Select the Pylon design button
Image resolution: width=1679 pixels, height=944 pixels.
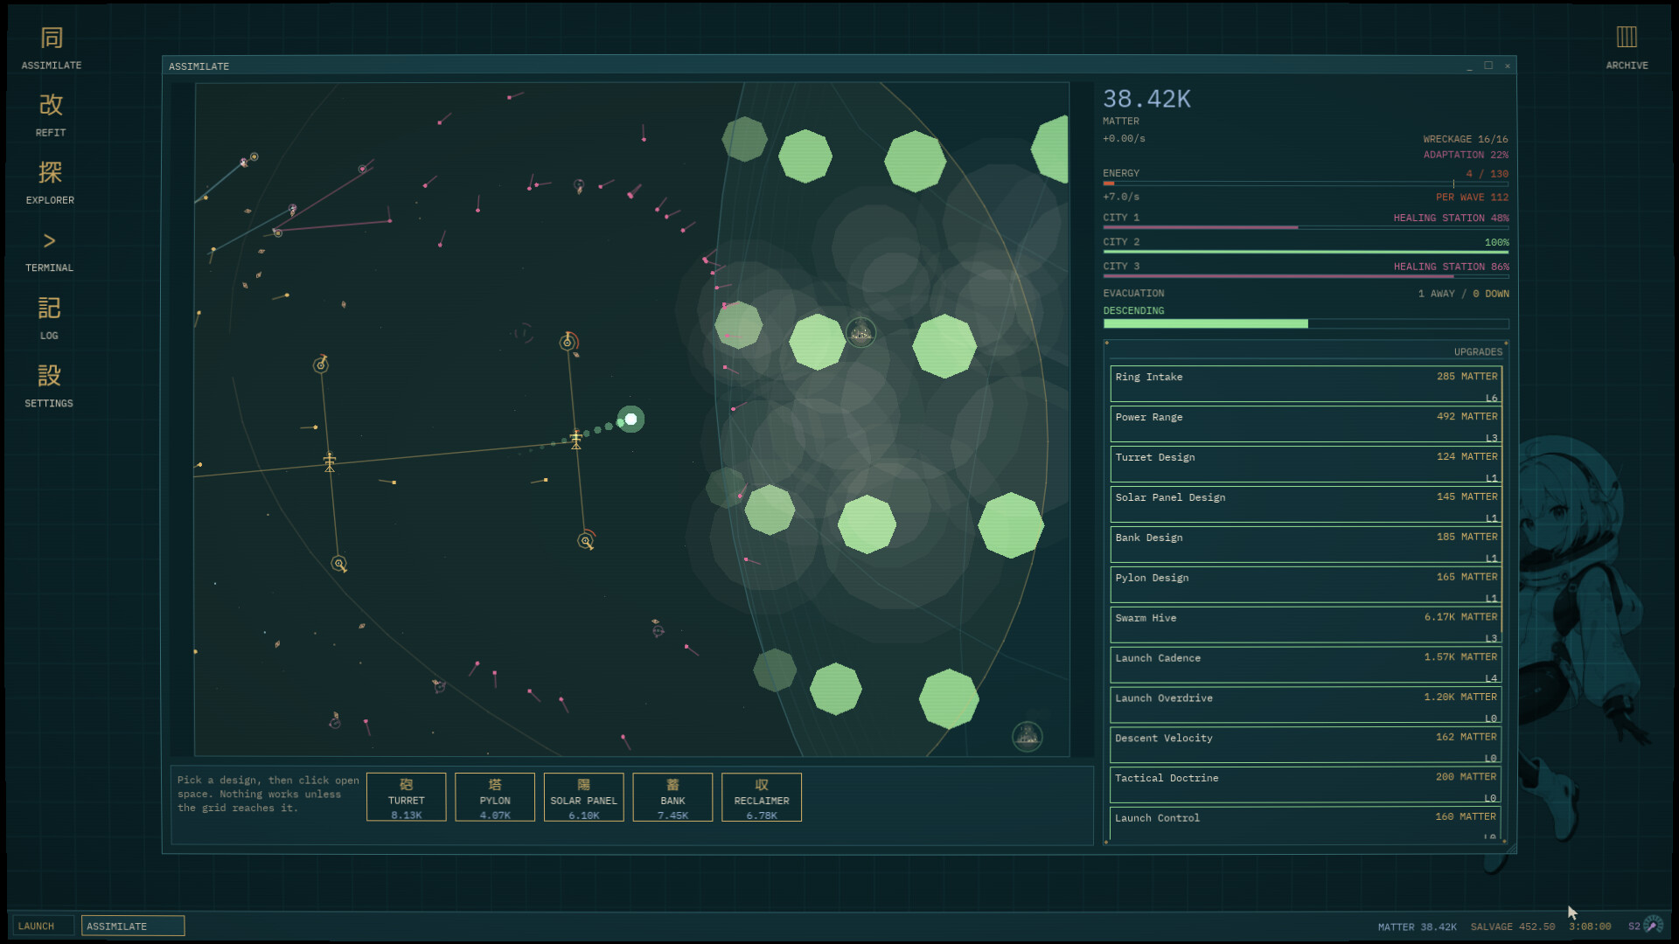pos(495,797)
